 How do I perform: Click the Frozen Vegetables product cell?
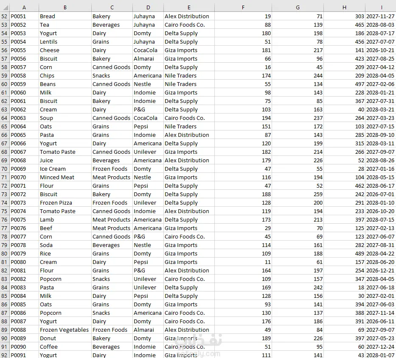click(65, 330)
